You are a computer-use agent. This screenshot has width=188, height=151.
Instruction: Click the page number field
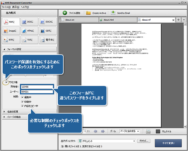pos(85,131)
